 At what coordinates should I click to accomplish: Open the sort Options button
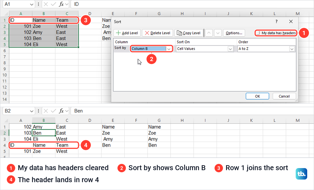click(x=234, y=33)
